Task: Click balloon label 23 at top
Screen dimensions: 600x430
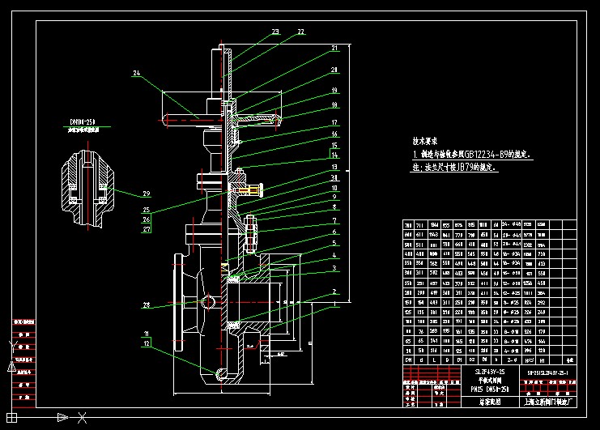Action: tap(275, 32)
